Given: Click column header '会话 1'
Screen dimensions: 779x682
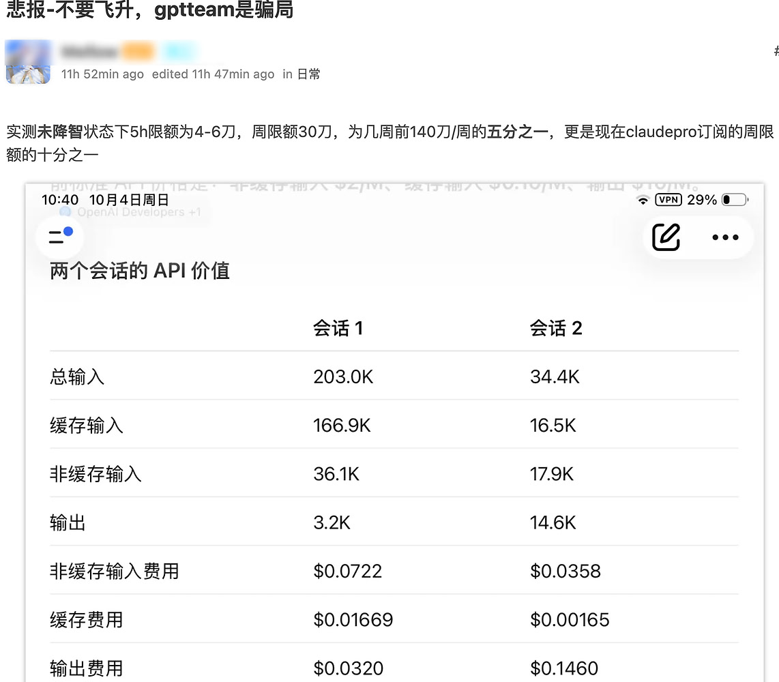Looking at the screenshot, I should click(338, 328).
